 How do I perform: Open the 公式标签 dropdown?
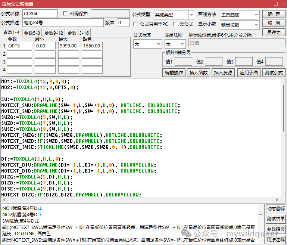(158, 44)
